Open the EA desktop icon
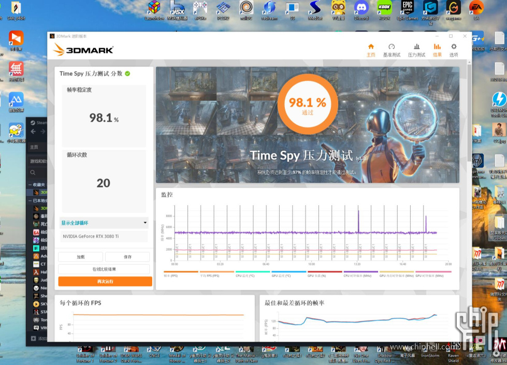This screenshot has width=507, height=365. 476,10
